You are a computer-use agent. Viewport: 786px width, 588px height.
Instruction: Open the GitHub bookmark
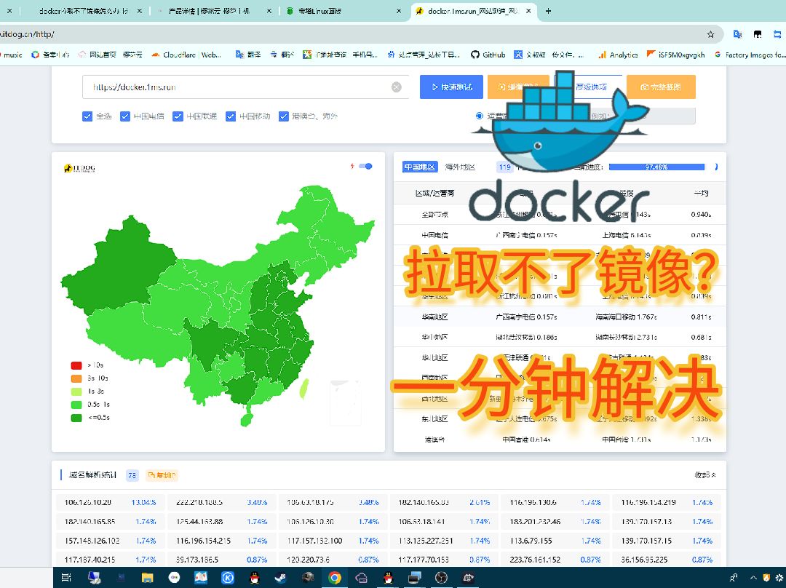click(488, 55)
